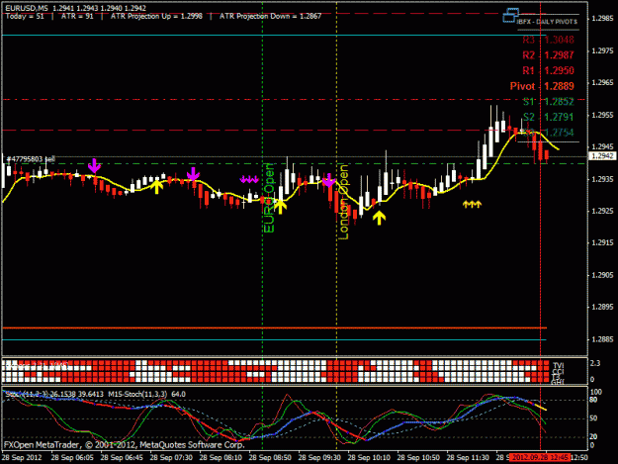Click the Pivot 1.2889 label

pyautogui.click(x=542, y=86)
